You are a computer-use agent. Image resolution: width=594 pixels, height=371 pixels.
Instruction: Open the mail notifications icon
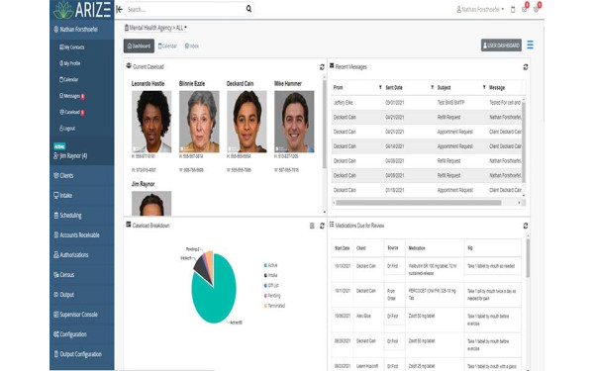525,9
